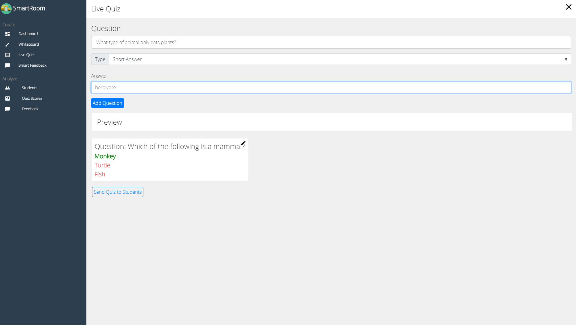This screenshot has height=325, width=576.
Task: Close the Live Quiz panel
Action: click(568, 7)
